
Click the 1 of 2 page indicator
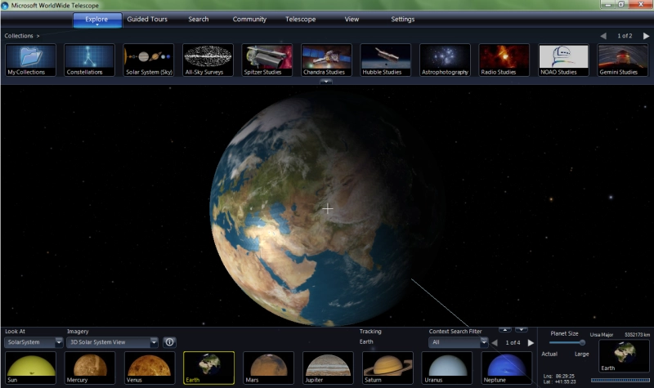pos(625,36)
